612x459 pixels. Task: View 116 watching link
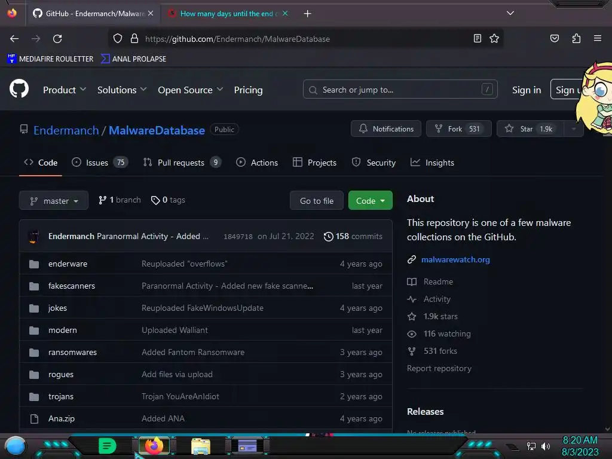439,333
